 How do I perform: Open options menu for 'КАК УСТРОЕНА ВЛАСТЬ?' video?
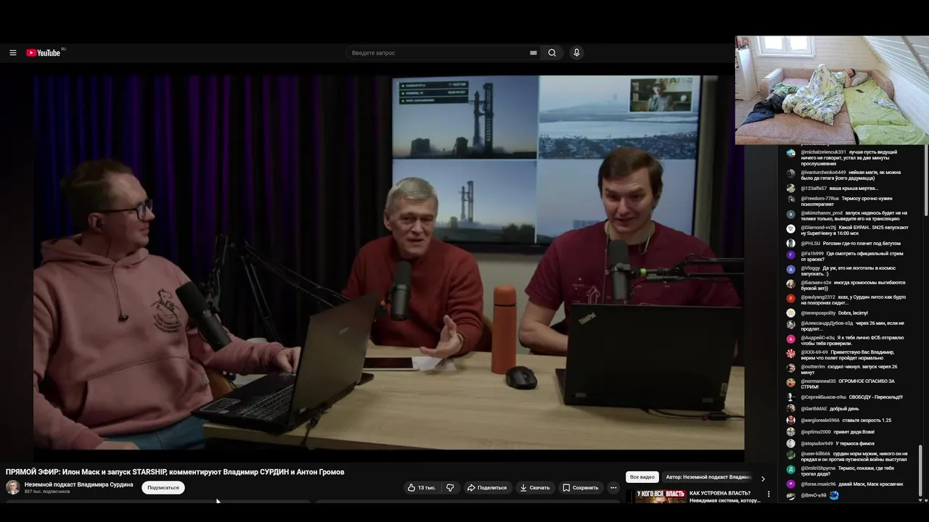(769, 494)
